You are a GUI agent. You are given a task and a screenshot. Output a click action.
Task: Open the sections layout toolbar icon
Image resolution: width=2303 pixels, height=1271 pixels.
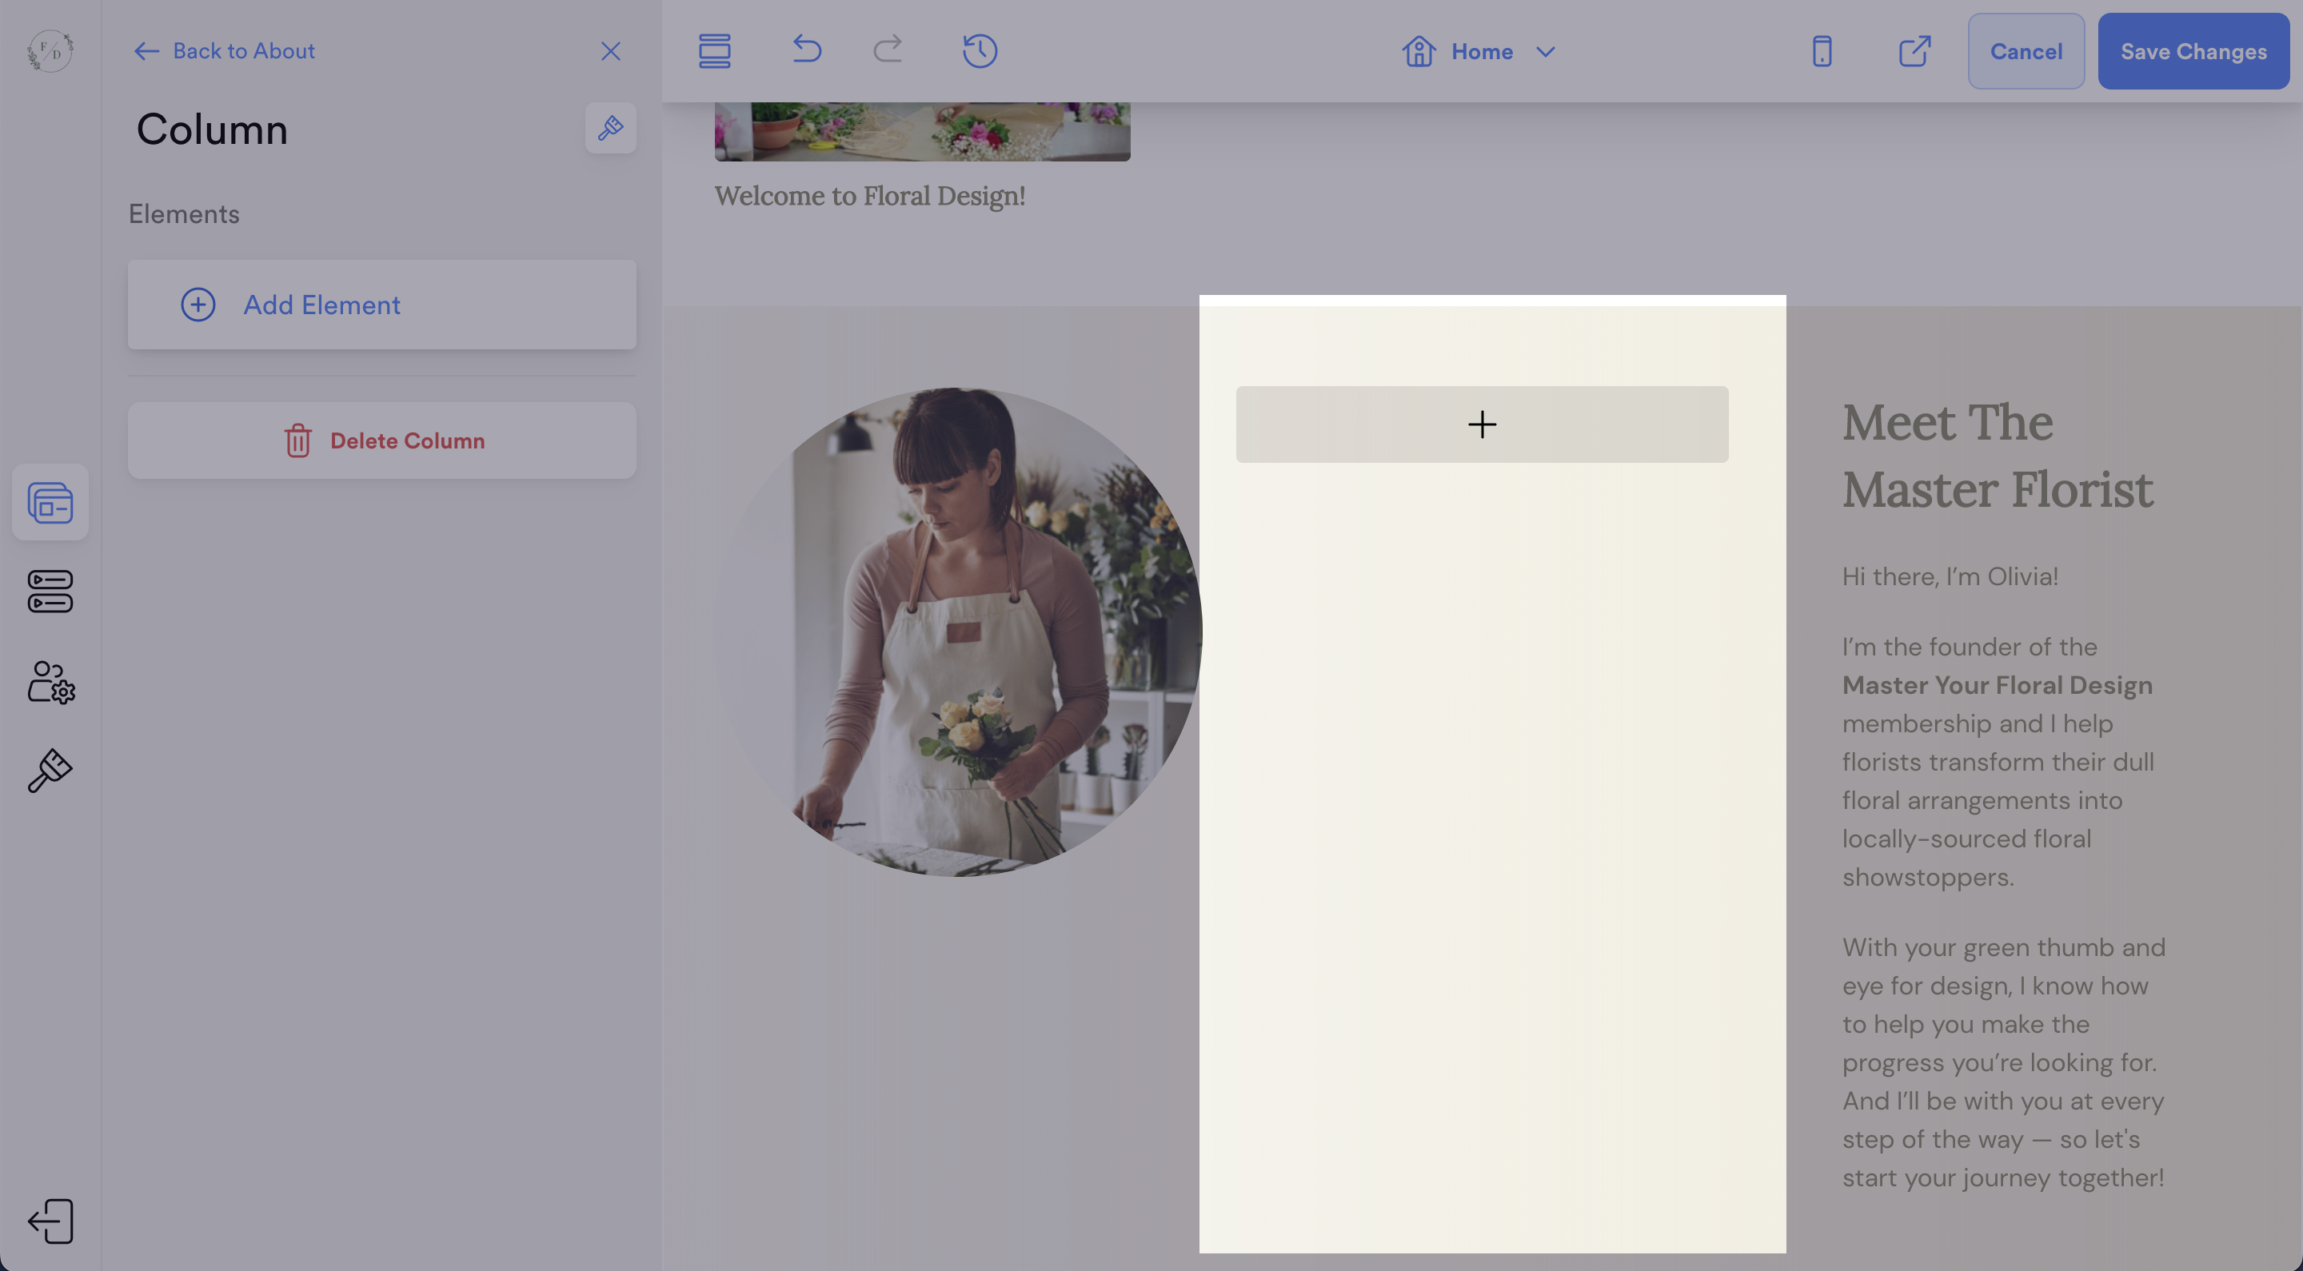pos(714,51)
